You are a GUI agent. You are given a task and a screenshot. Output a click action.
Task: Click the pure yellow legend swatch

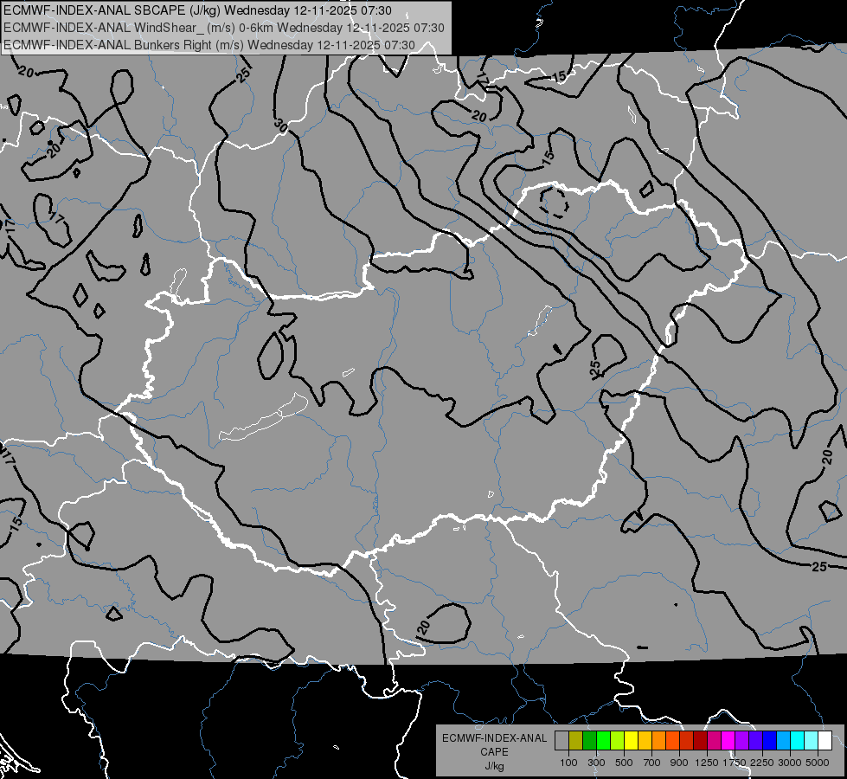click(x=632, y=740)
